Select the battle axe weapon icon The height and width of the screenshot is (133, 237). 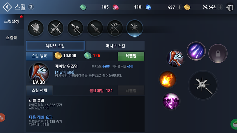pyautogui.click(x=75, y=28)
